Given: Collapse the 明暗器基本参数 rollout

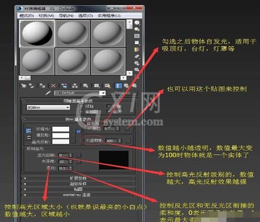Looking at the screenshot, I should pyautogui.click(x=78, y=101).
